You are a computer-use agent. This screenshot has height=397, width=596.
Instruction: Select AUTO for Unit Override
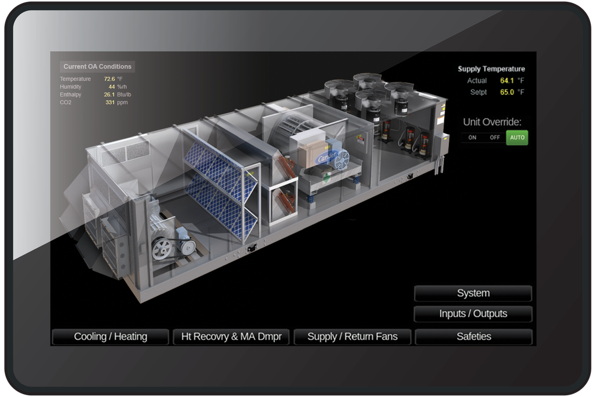tap(517, 138)
